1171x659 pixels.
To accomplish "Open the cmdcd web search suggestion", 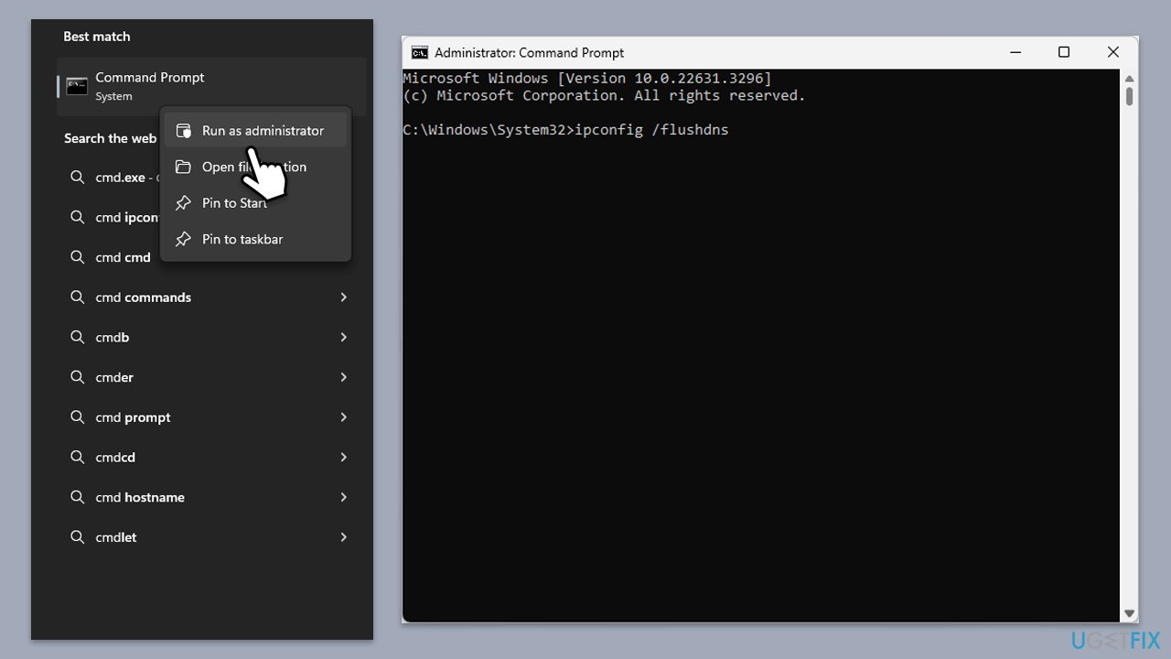I will pyautogui.click(x=115, y=458).
